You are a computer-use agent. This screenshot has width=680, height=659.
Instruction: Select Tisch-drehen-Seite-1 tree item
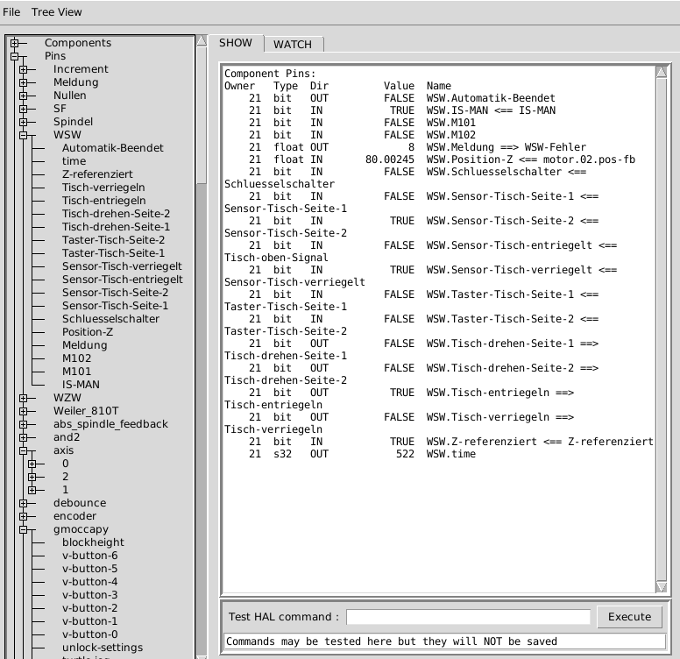117,227
